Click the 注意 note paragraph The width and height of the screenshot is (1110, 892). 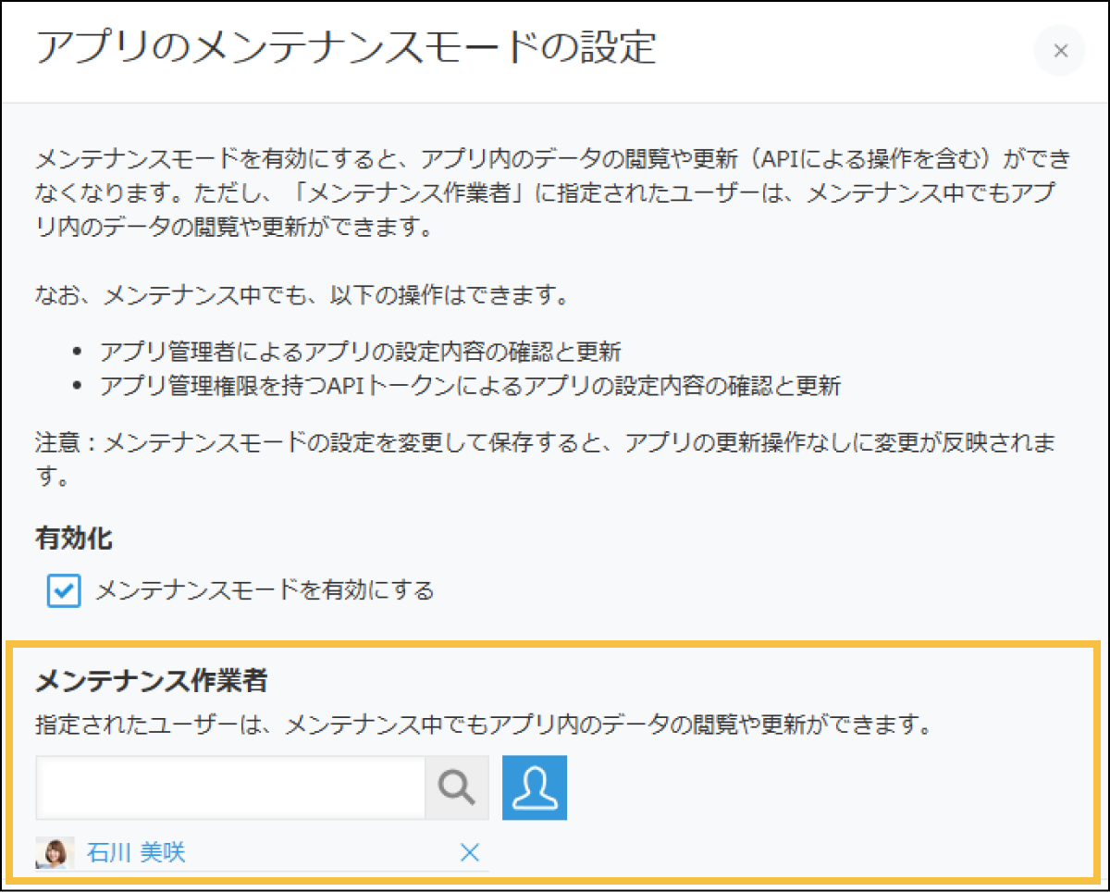pyautogui.click(x=546, y=443)
